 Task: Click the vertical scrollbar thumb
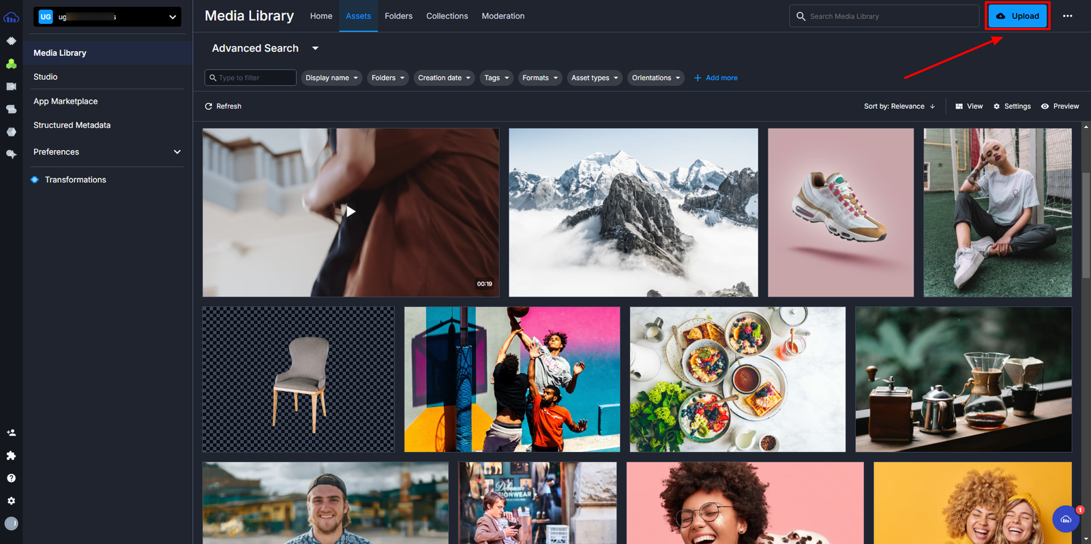click(1086, 225)
